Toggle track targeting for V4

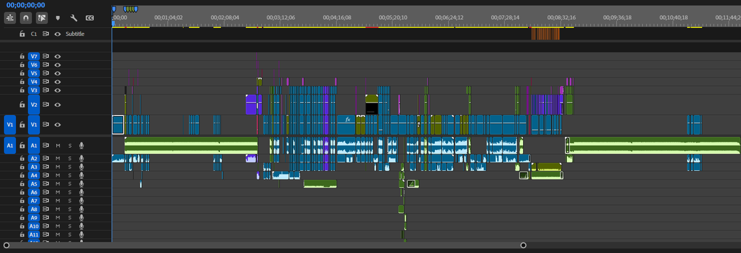(x=34, y=81)
